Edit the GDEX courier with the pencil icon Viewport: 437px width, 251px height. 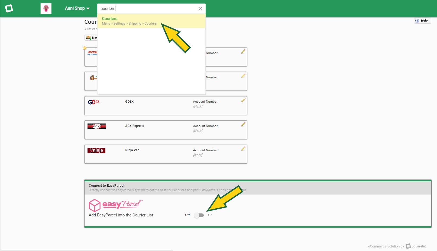click(x=243, y=100)
